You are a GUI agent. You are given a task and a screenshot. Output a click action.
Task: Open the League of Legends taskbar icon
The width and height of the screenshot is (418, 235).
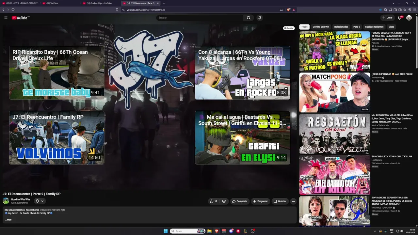click(245, 231)
